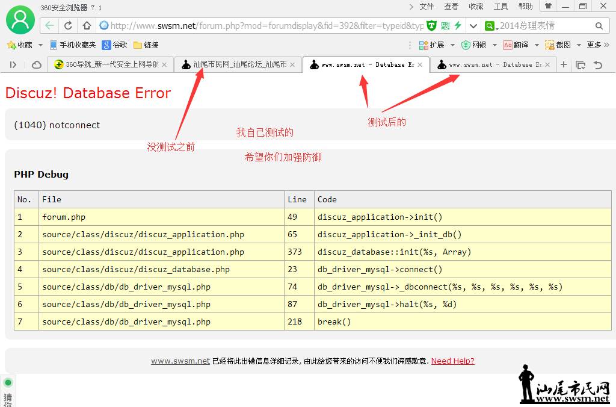Screen dimensions: 616x407
Task: Focus the search box showing 2014总理表情
Action: [546, 26]
